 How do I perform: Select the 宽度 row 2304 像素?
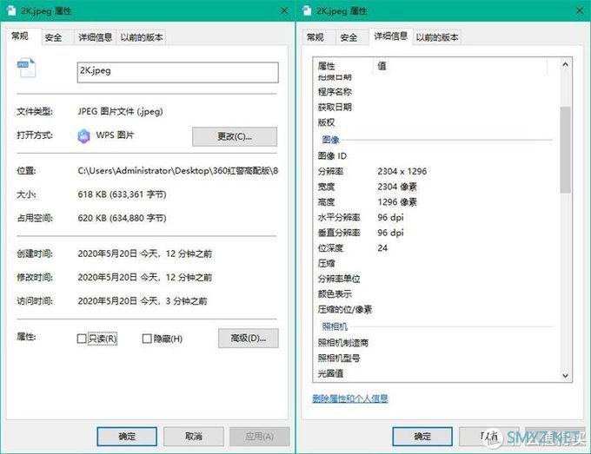[436, 187]
